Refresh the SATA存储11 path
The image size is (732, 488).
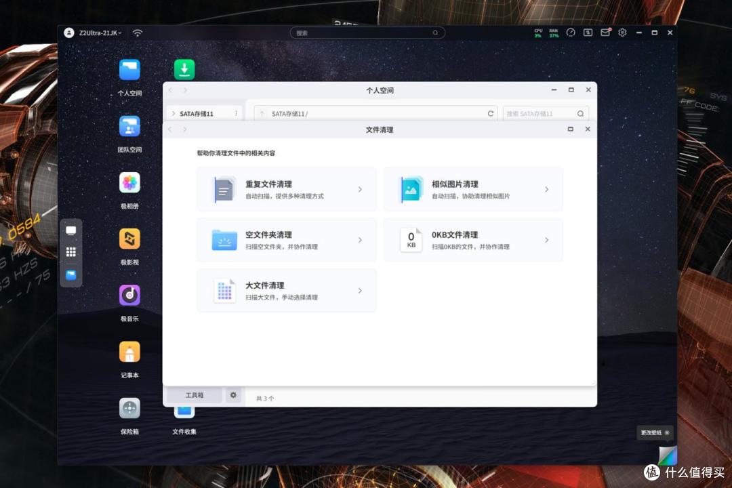coord(490,113)
